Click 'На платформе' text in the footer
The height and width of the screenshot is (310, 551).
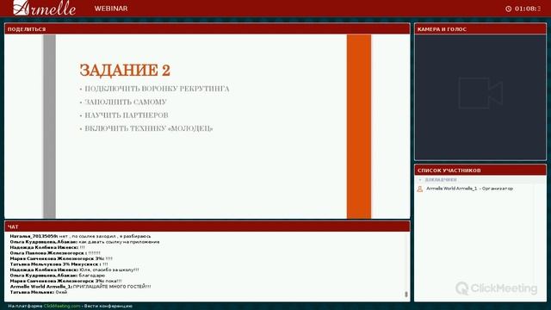point(25,307)
